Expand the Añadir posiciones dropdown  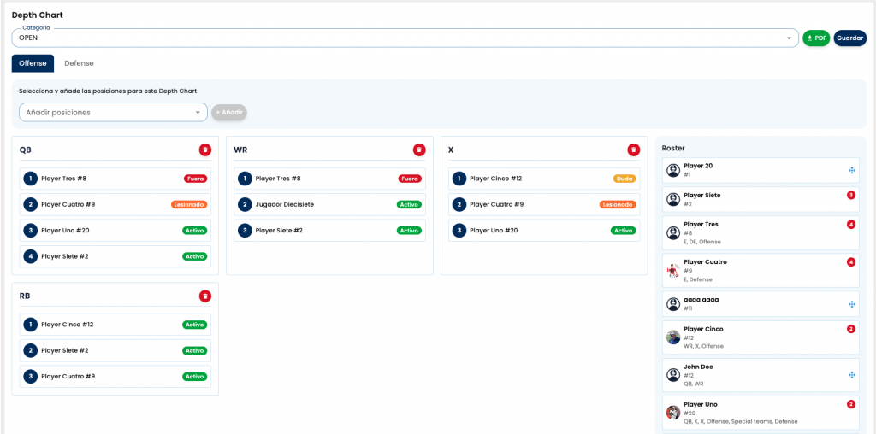[x=198, y=112]
